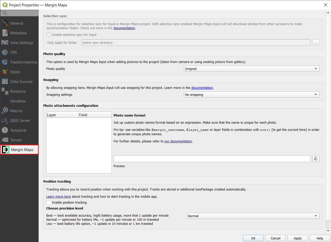331x242 pixels.
Task: Click the scrollbar up arrow
Action: click(x=328, y=12)
